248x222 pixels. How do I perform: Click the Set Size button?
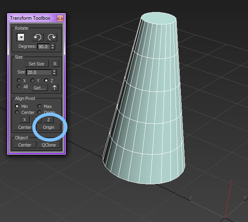36,64
